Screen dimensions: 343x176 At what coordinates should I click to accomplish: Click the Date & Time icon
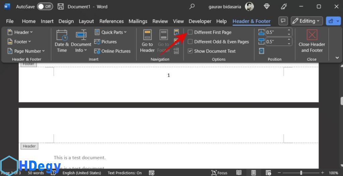(x=62, y=41)
